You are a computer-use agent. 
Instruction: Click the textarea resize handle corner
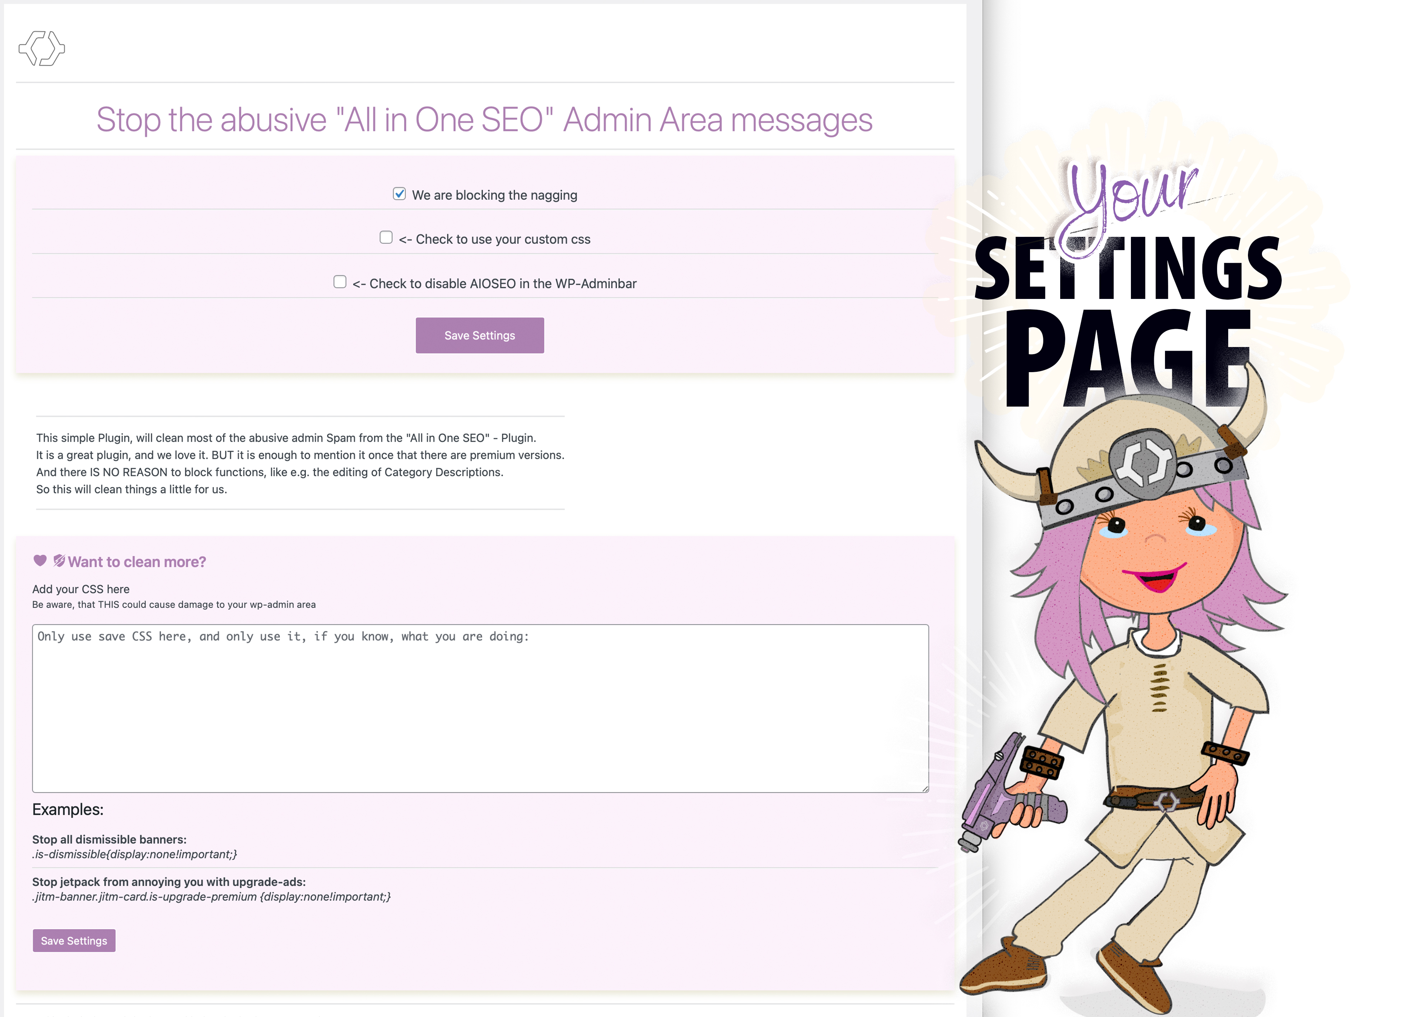click(925, 788)
